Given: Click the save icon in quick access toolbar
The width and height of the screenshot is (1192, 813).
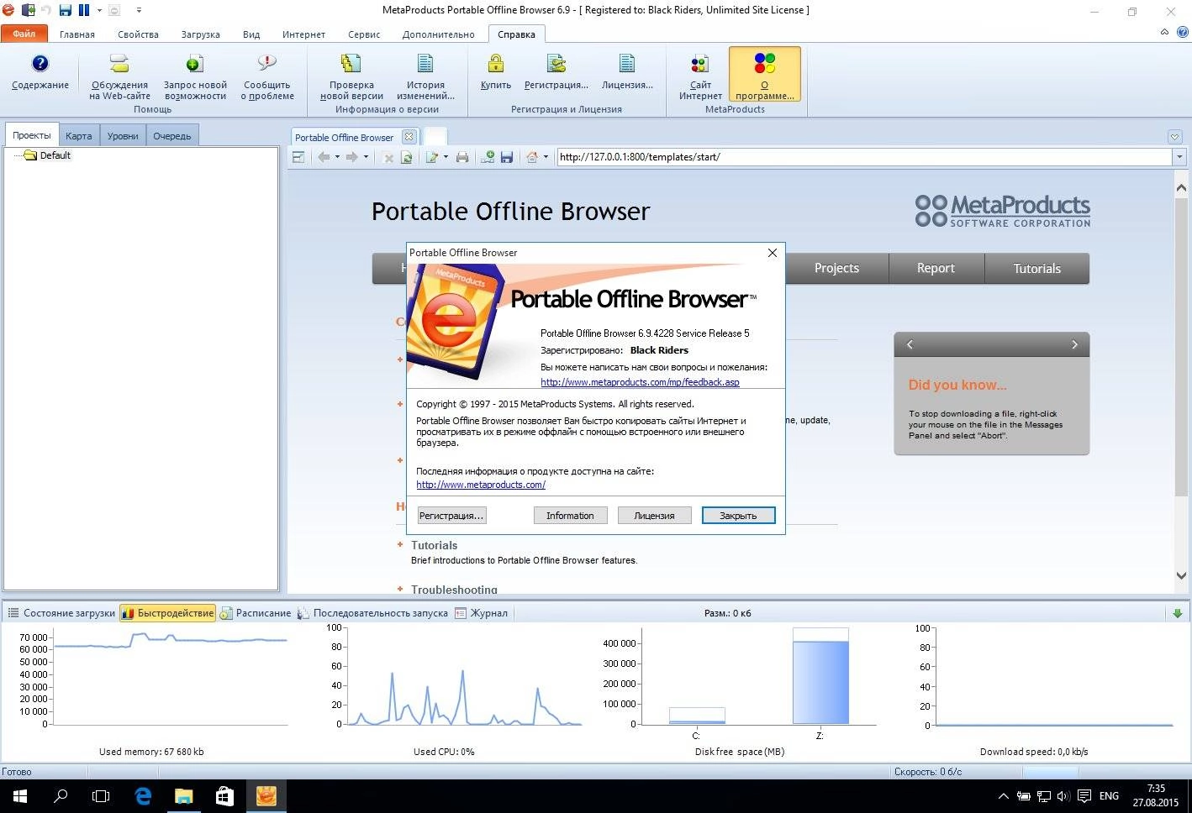Looking at the screenshot, I should point(66,10).
